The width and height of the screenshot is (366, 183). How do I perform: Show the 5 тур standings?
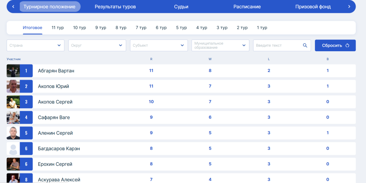181,28
